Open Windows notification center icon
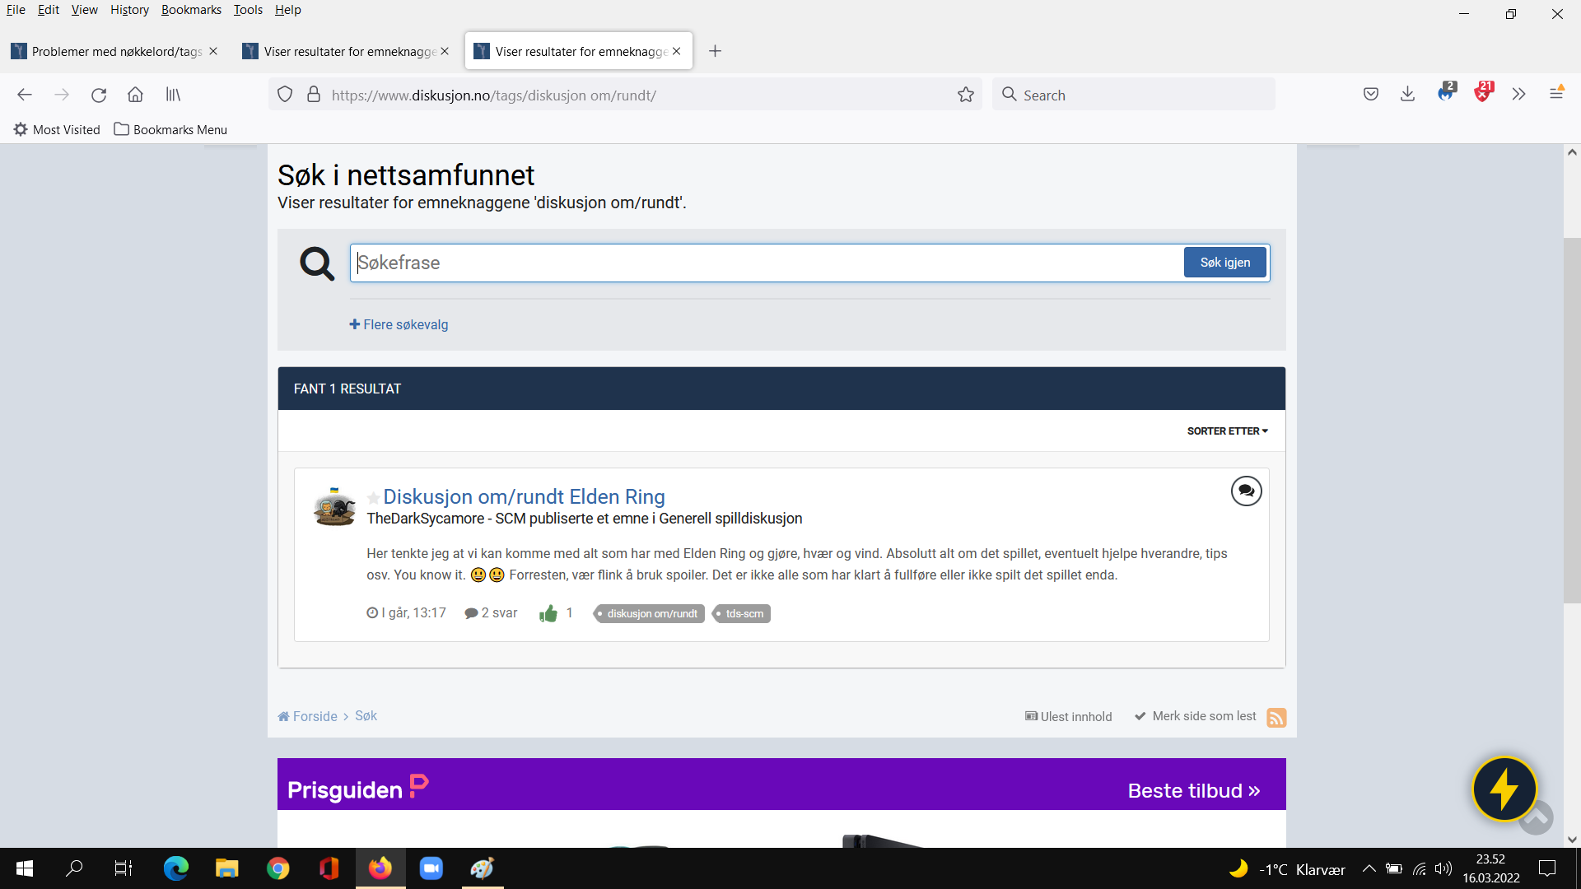This screenshot has width=1581, height=889. (x=1547, y=868)
